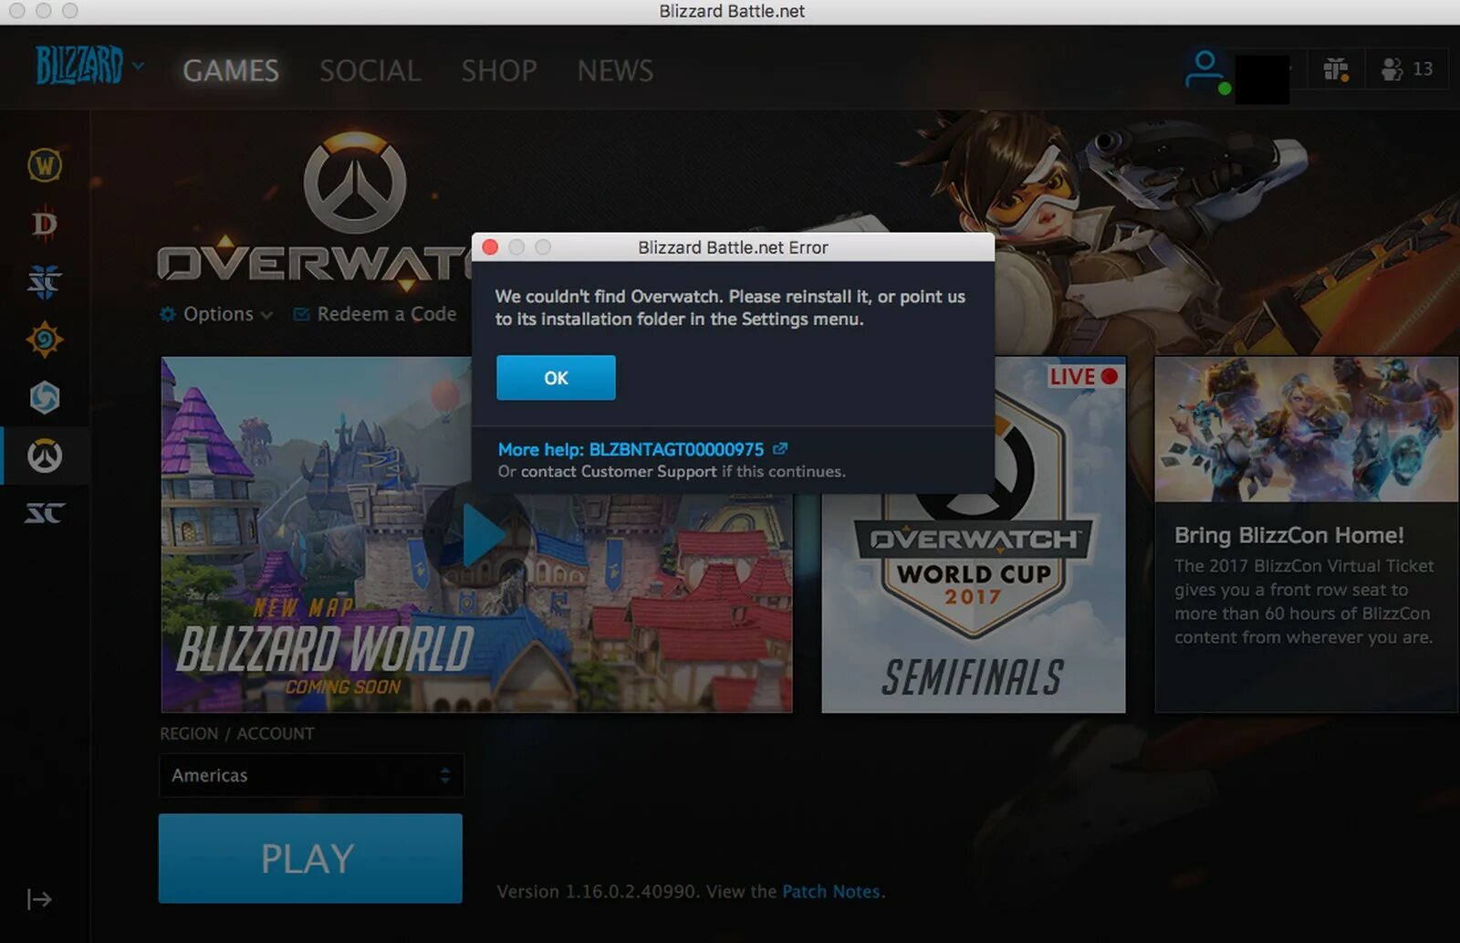Open the Bring BlizzCon Home card

coord(1307,535)
